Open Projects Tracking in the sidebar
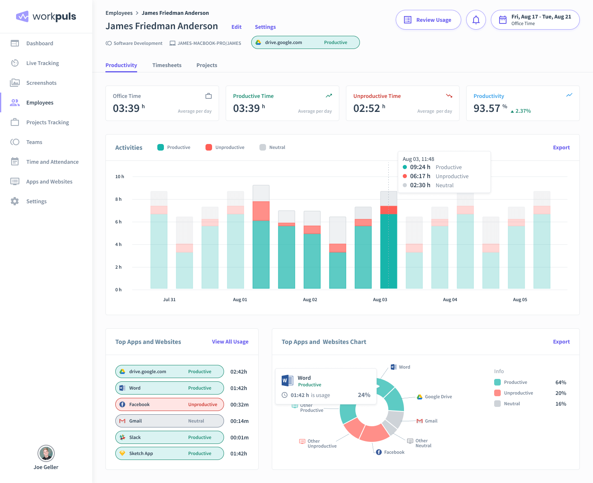This screenshot has height=483, width=593. pyautogui.click(x=47, y=122)
